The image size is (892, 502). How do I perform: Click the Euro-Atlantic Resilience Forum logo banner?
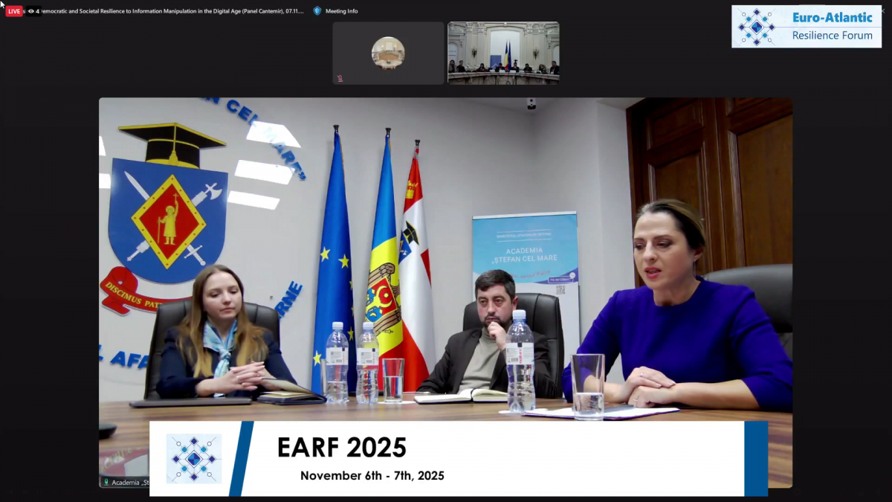point(806,27)
